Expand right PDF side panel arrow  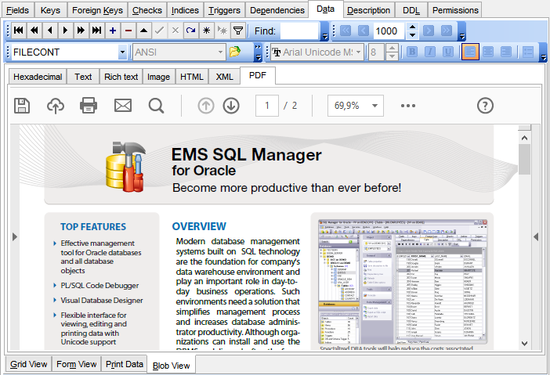pyautogui.click(x=536, y=237)
